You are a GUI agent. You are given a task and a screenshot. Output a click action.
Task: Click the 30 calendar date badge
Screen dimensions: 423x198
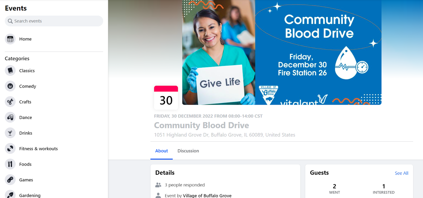click(x=166, y=98)
